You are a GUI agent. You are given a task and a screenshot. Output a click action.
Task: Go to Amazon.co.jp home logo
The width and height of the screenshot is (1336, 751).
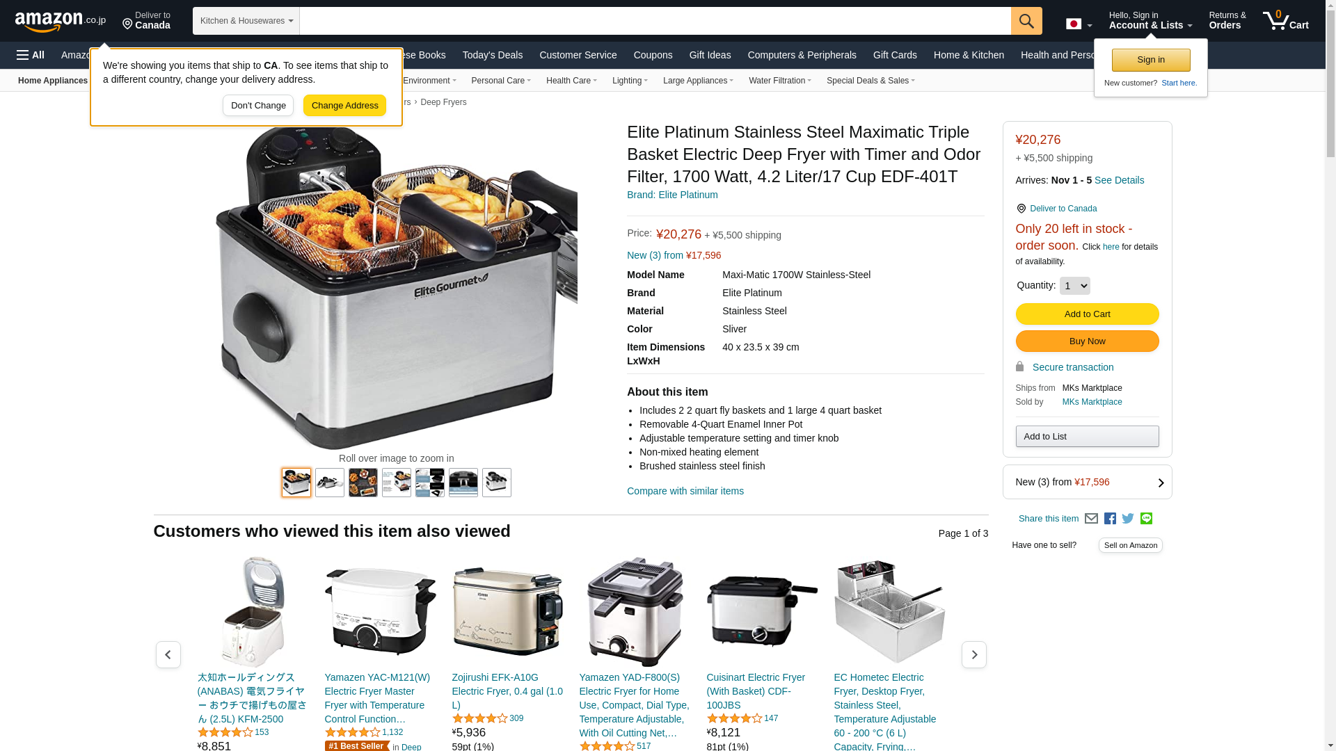pyautogui.click(x=61, y=22)
